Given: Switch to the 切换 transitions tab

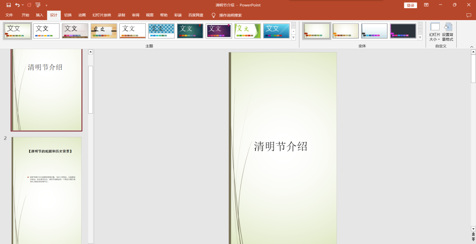Looking at the screenshot, I should click(67, 15).
